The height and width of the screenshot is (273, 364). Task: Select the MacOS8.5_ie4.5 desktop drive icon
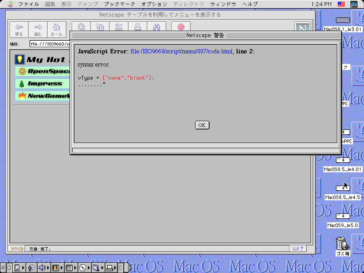[343, 188]
